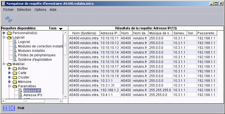Click tree panel scroll down arrow

tap(65, 97)
